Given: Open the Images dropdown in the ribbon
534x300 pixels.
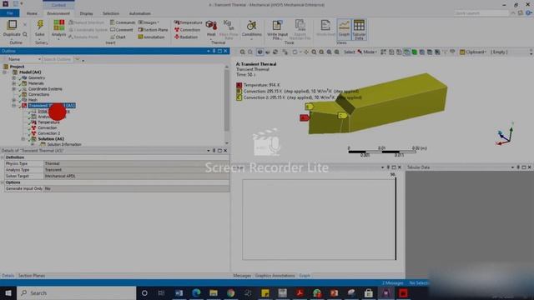Looking at the screenshot, I should 149,22.
